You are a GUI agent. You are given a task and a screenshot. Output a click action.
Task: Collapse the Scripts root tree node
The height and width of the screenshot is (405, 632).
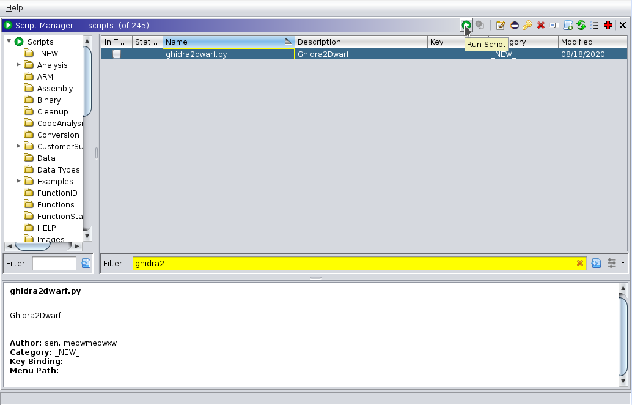coord(9,41)
